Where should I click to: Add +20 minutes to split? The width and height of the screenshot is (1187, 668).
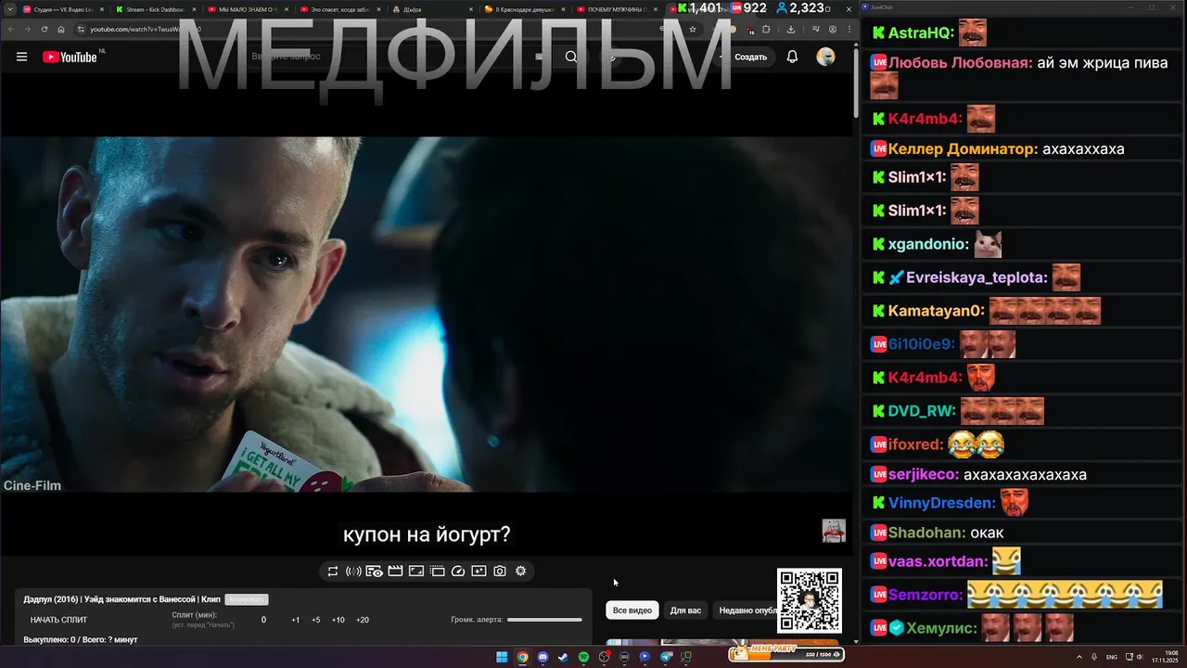(362, 620)
